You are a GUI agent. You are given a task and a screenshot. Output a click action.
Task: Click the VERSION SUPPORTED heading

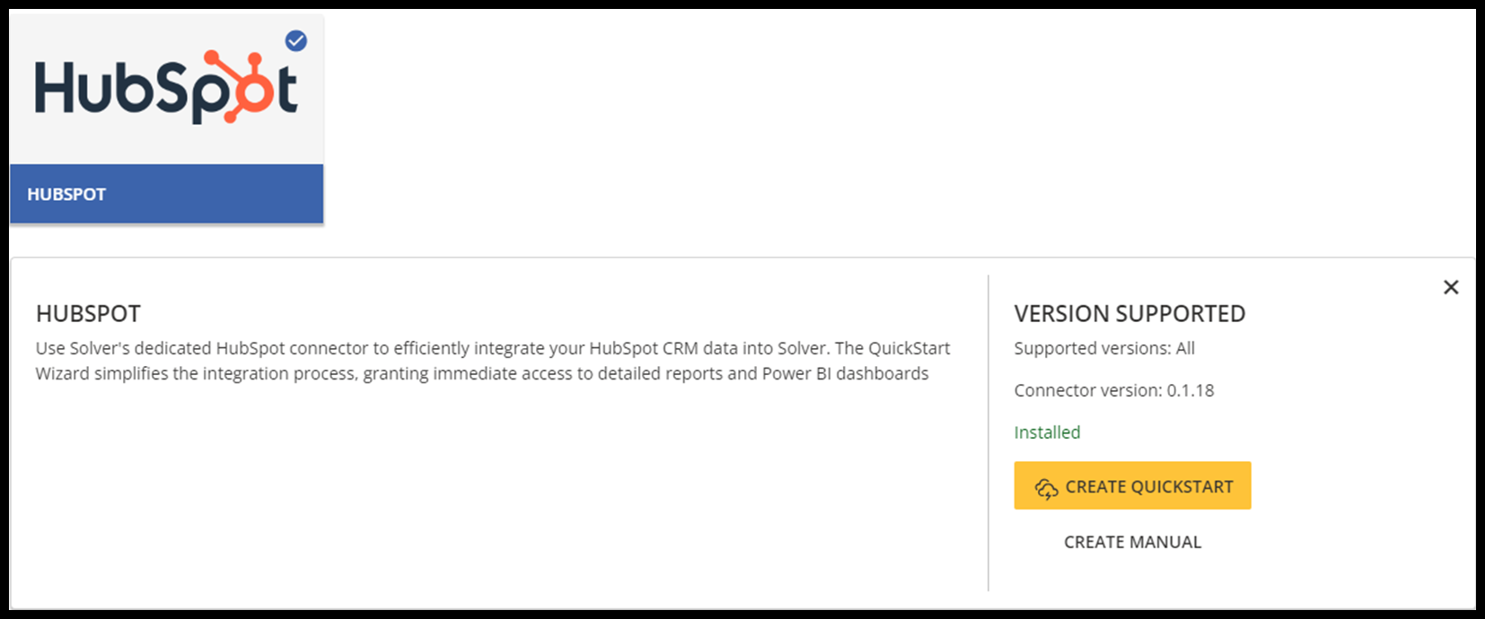[x=1129, y=313]
